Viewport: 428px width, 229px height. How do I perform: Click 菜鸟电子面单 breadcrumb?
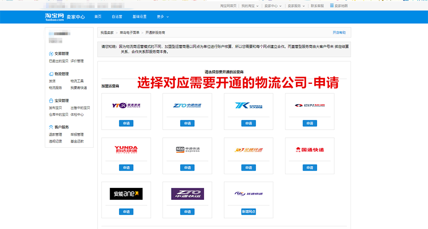[129, 33]
